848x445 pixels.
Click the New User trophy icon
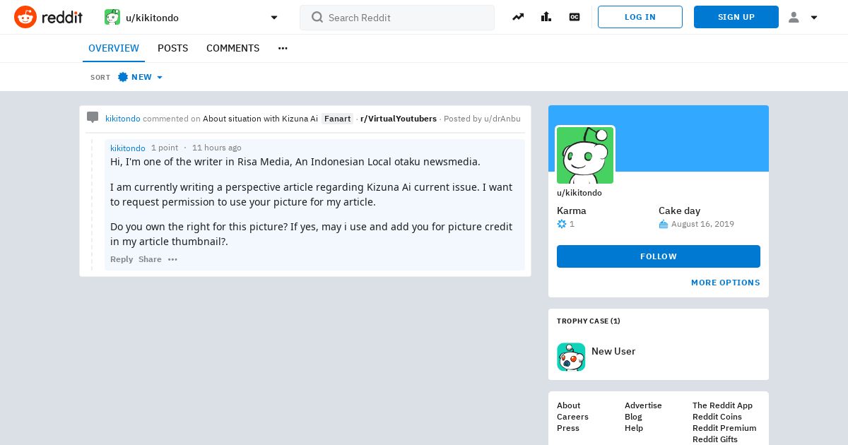click(x=571, y=357)
